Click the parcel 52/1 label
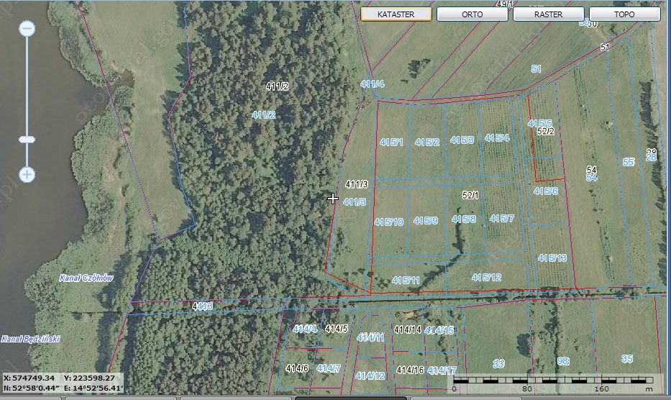The height and width of the screenshot is (400, 671). (470, 195)
